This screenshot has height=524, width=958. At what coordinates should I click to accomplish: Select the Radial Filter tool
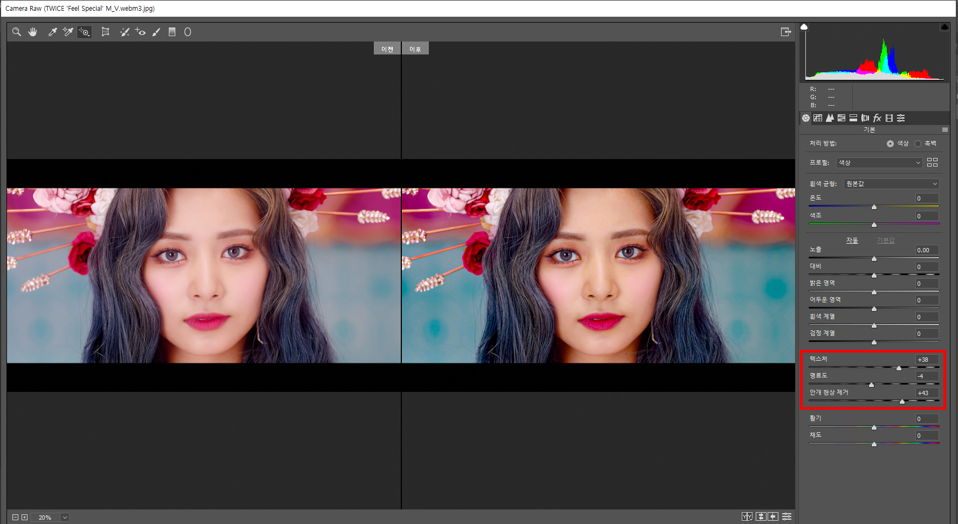(188, 32)
